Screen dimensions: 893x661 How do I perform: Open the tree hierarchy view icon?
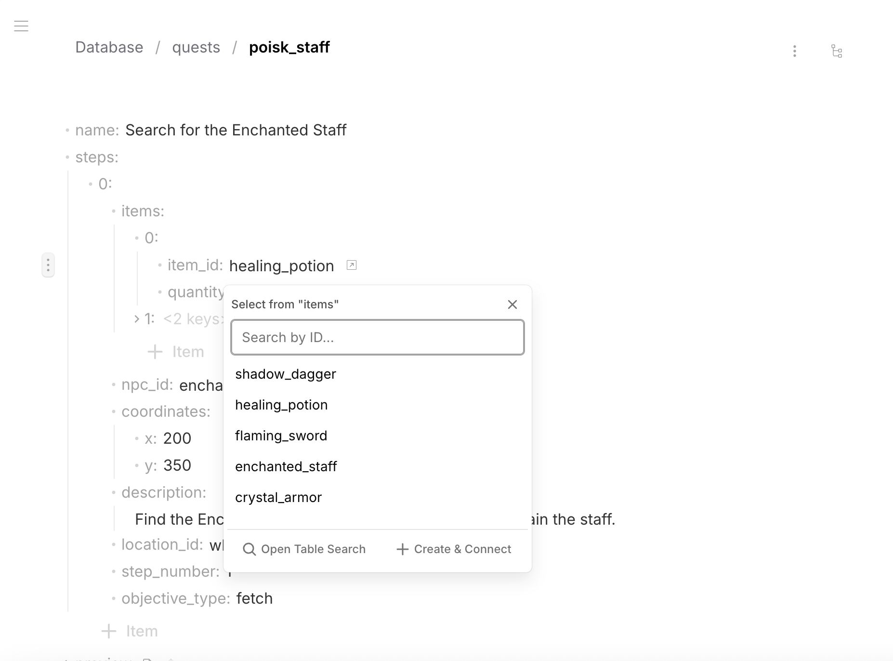pyautogui.click(x=837, y=51)
